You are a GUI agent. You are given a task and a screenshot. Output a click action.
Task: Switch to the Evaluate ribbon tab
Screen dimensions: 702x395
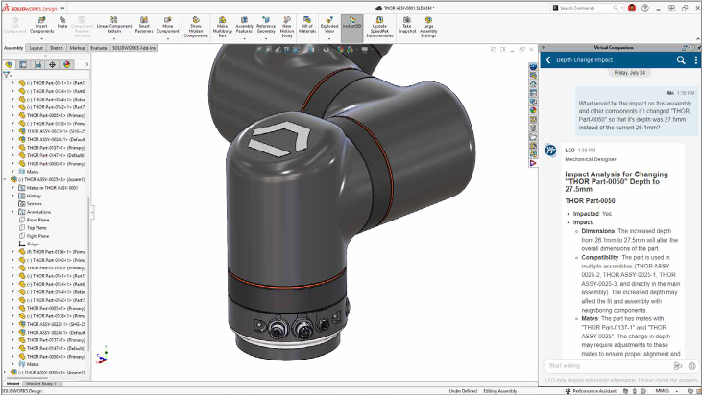click(99, 48)
